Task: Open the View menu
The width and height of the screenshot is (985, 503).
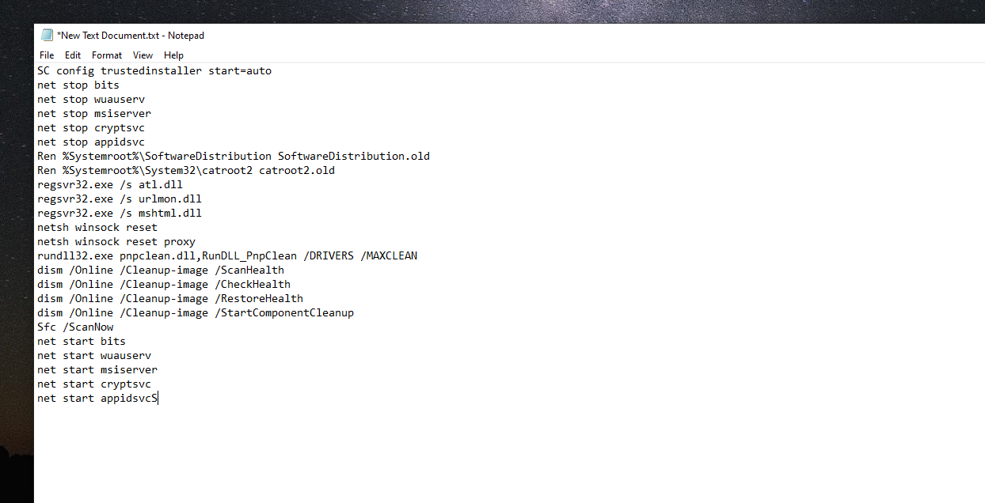Action: click(143, 55)
